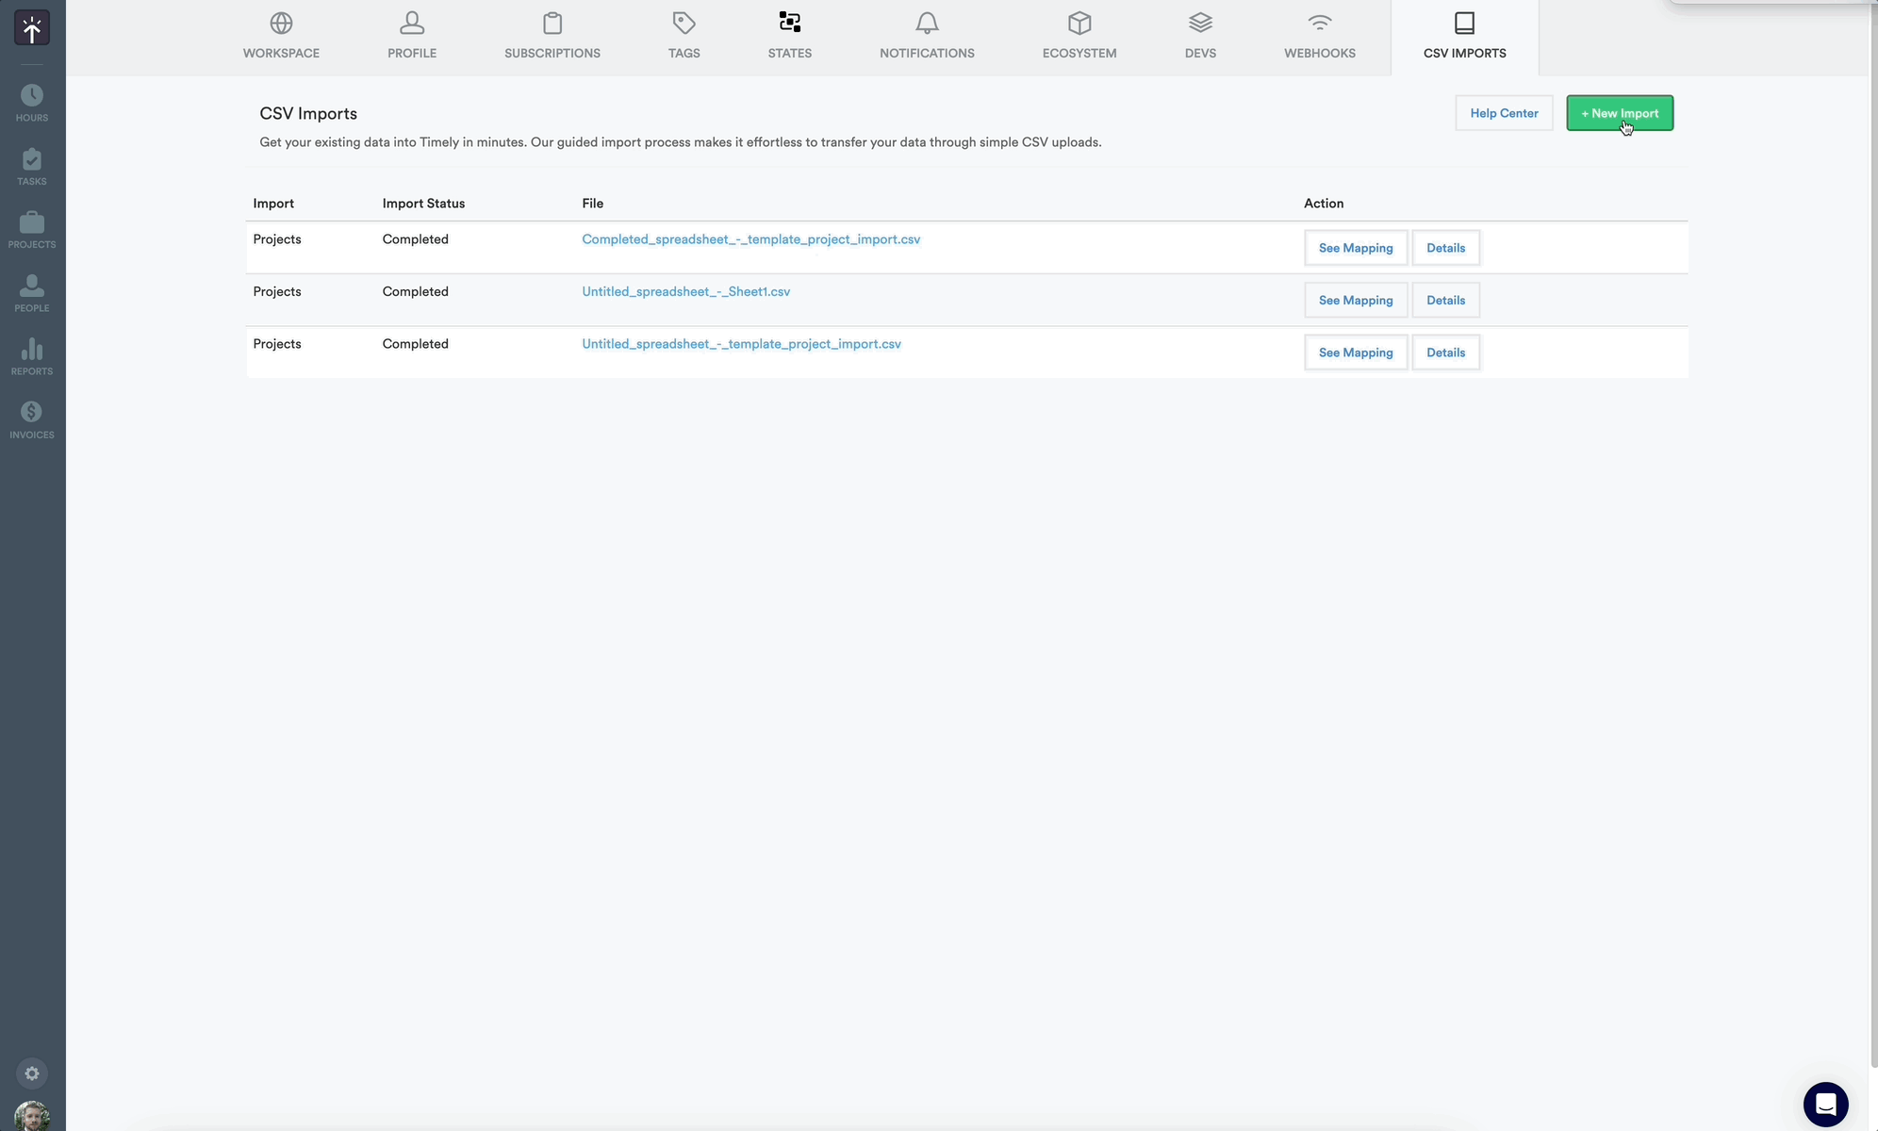Screen dimensions: 1878x1131
Task: Click the user avatar at sidebar bottom
Action: 31,1115
